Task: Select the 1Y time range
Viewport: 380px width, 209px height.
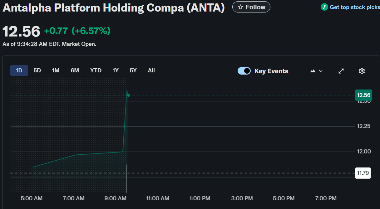Action: click(116, 70)
